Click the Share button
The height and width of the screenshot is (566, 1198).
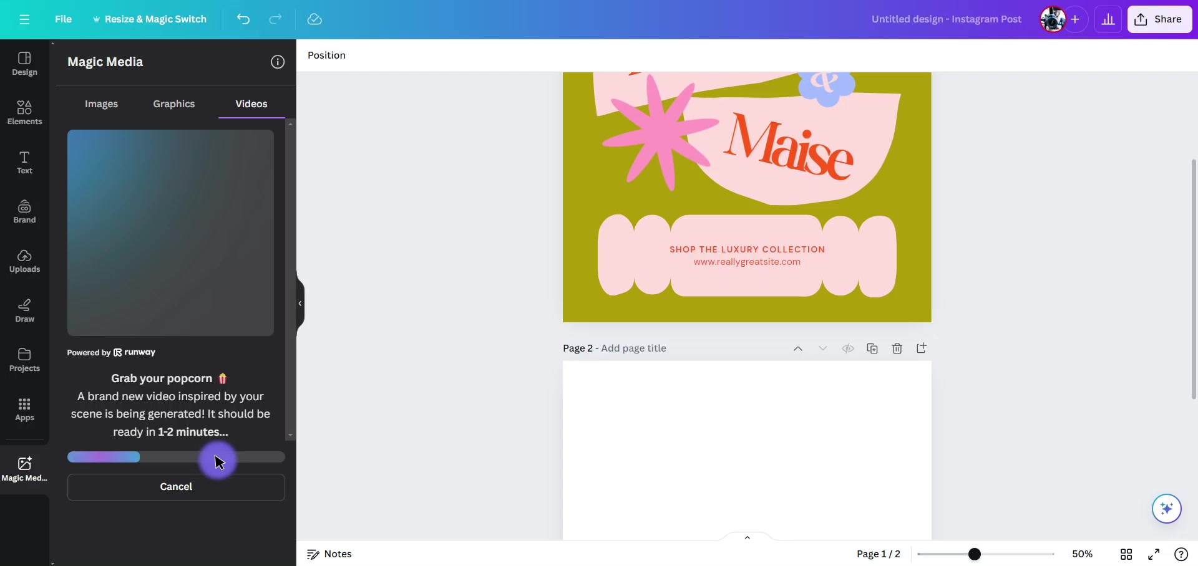click(x=1159, y=19)
